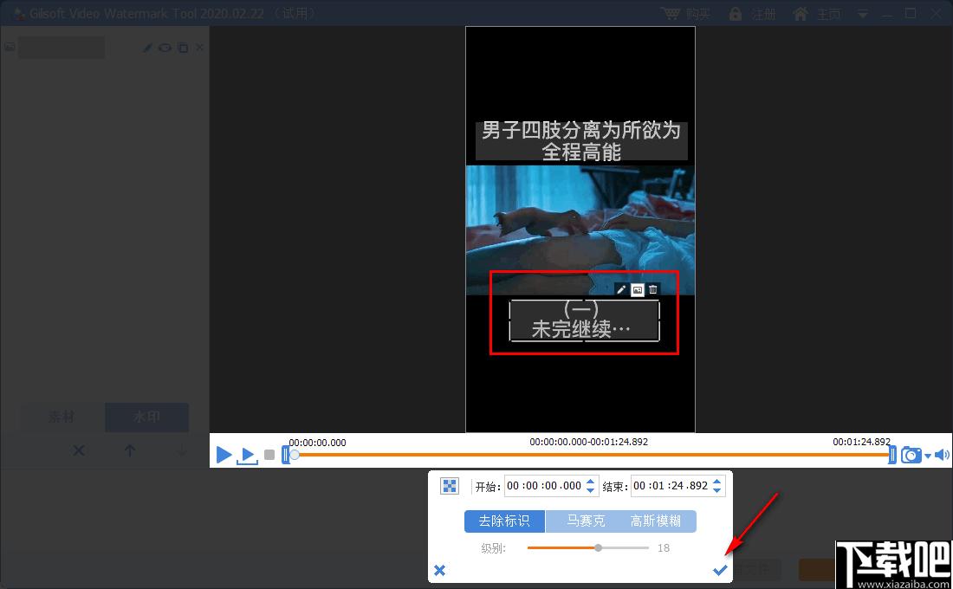953x589 pixels.
Task: Play the video preview
Action: [224, 455]
